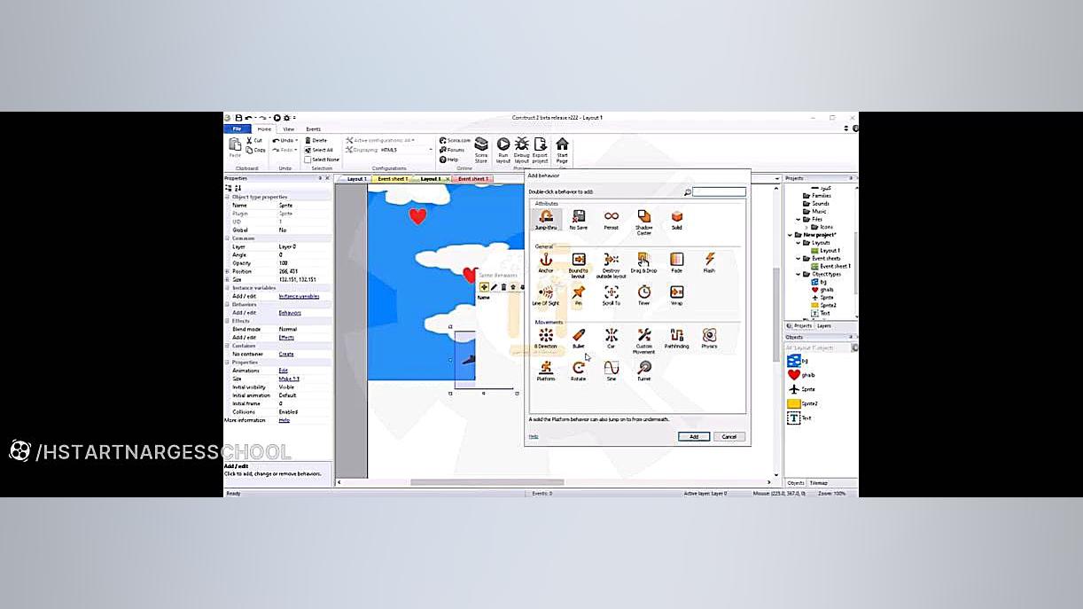Click the Make 1:1 size link
This screenshot has height=609, width=1083.
click(289, 379)
